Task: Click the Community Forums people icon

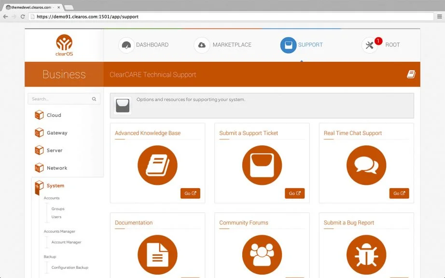Action: point(262,255)
